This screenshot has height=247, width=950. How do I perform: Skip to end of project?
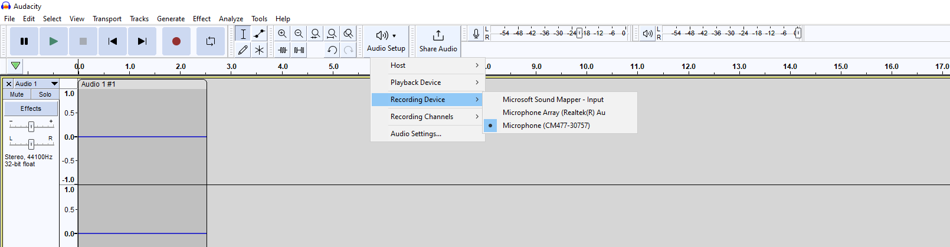coord(142,41)
